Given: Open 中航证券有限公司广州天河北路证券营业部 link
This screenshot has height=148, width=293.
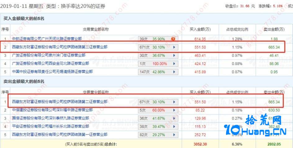Looking at the screenshot, I should tap(47, 39).
